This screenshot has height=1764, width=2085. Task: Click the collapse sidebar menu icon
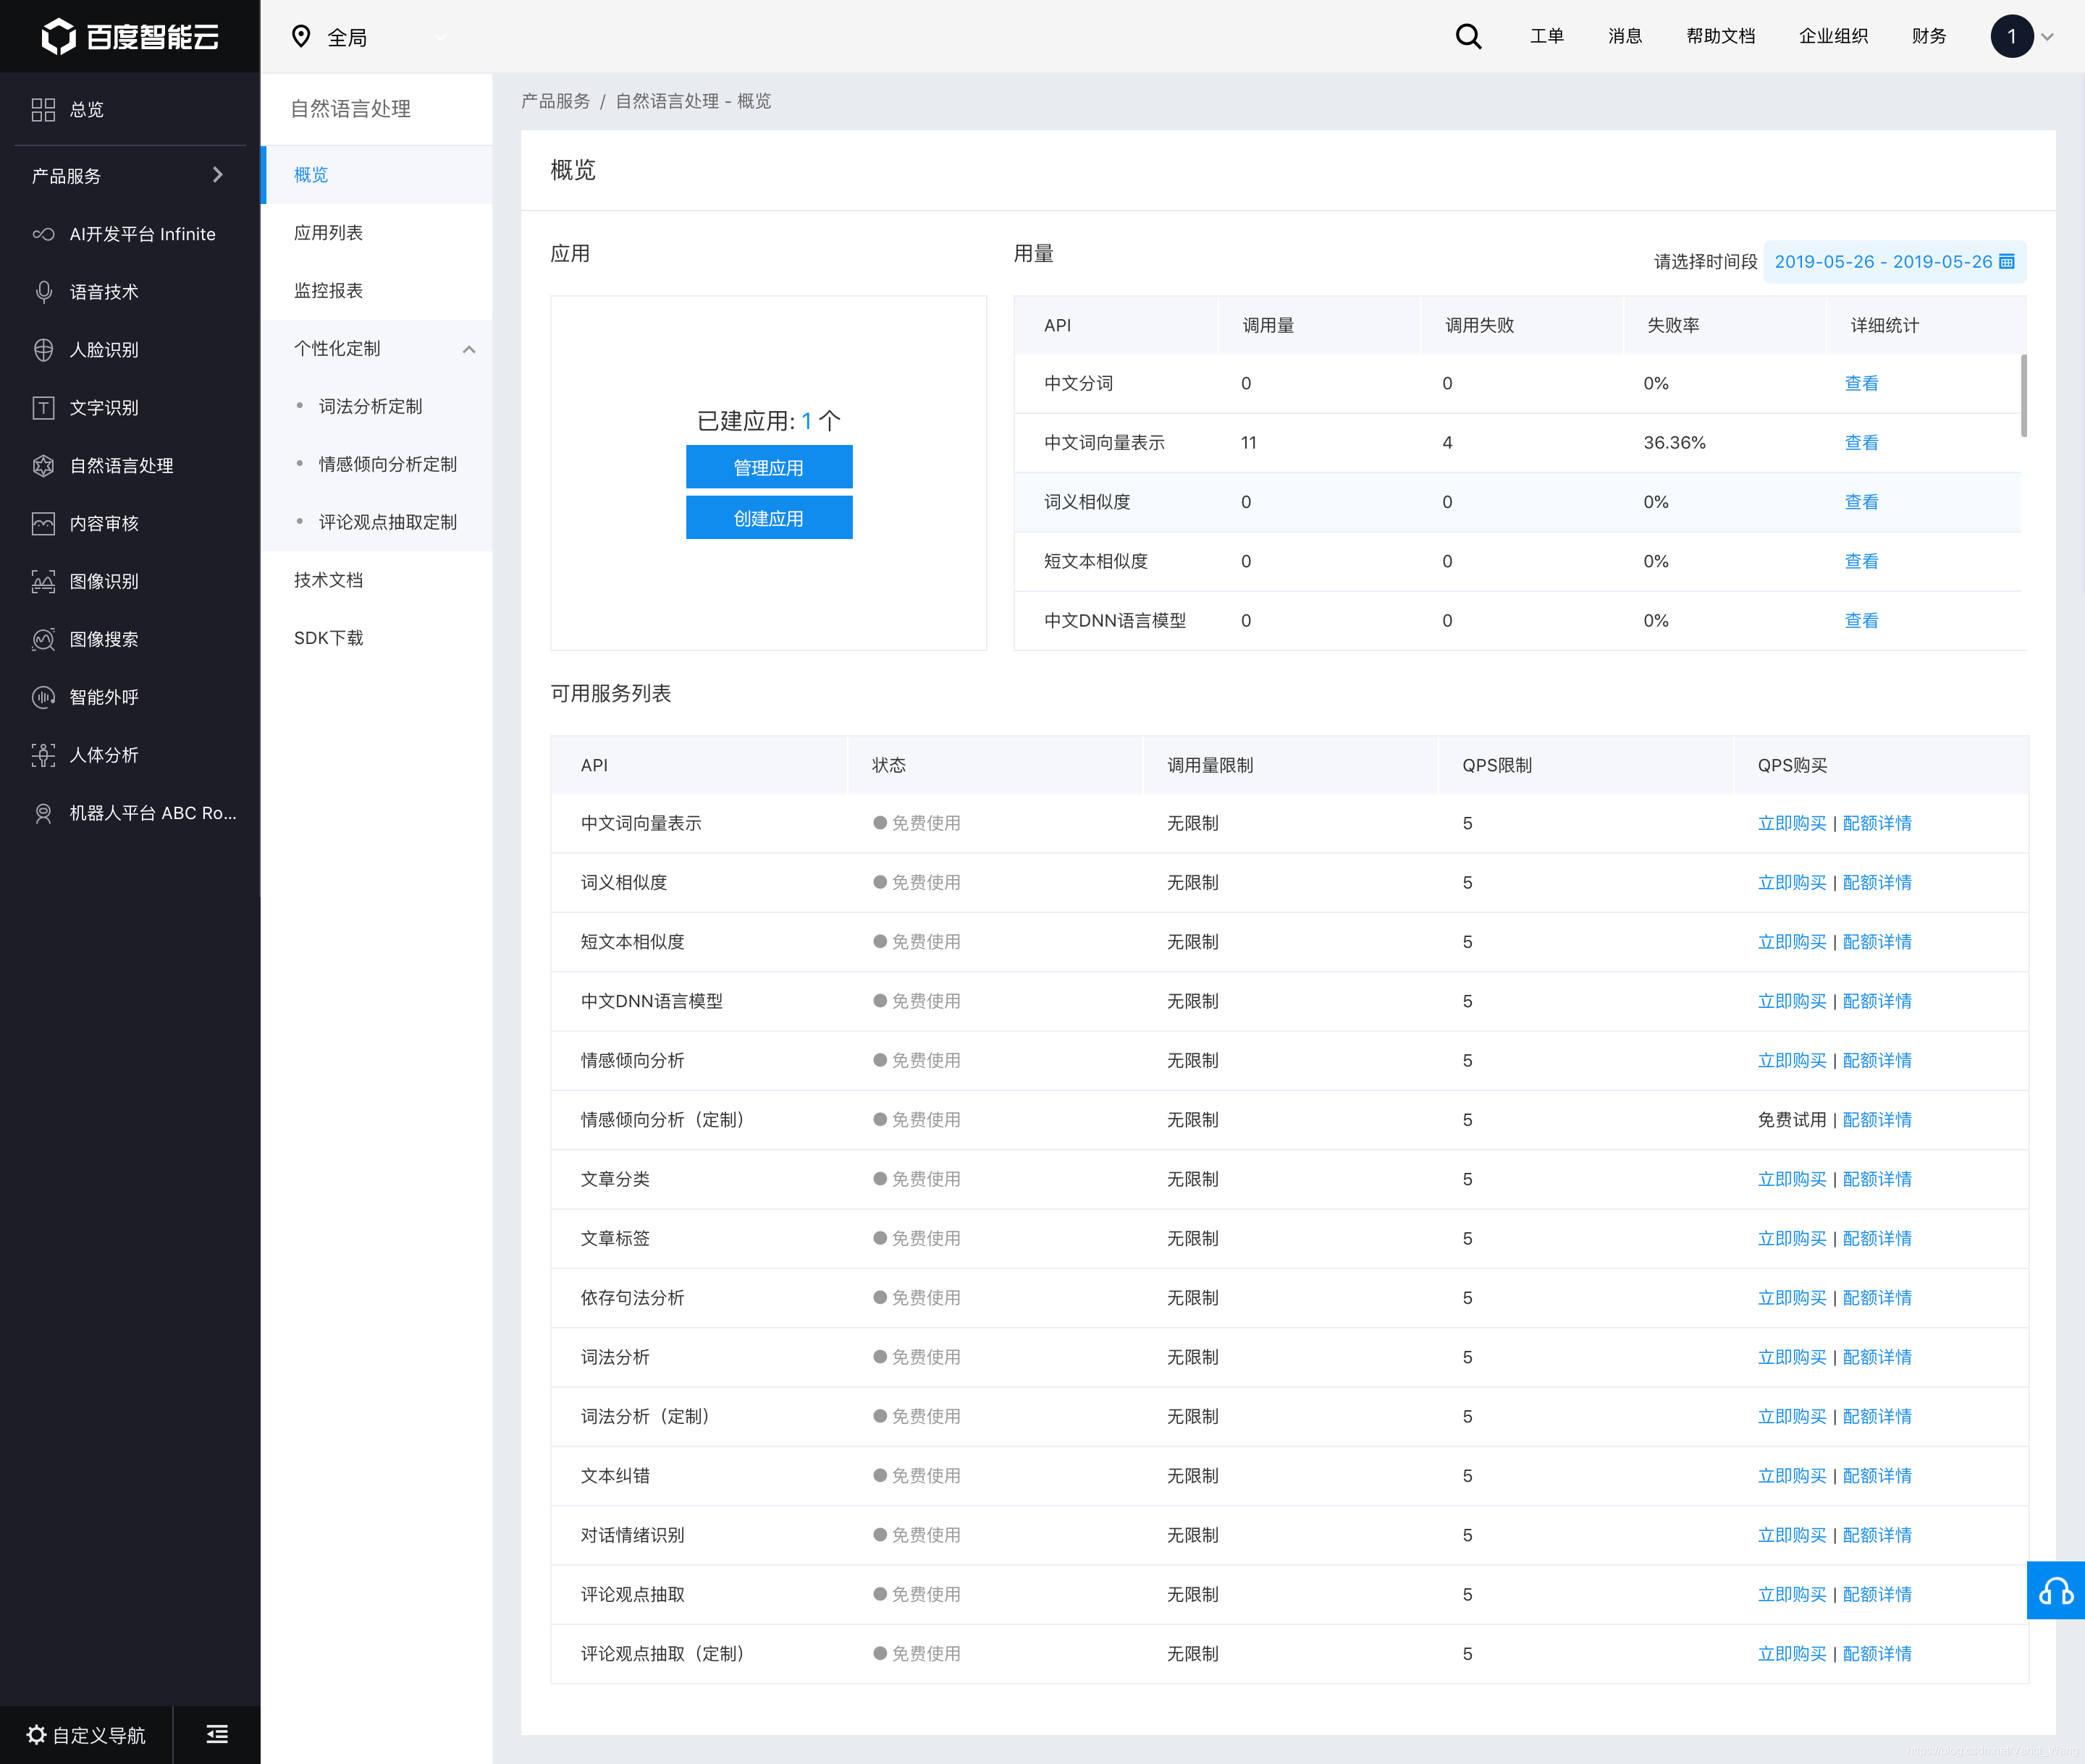click(216, 1734)
